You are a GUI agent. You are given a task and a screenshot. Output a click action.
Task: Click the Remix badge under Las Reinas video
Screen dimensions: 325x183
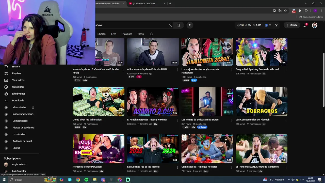(202, 127)
